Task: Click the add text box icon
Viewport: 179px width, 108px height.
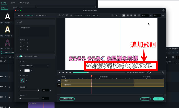Action: click(60, 16)
